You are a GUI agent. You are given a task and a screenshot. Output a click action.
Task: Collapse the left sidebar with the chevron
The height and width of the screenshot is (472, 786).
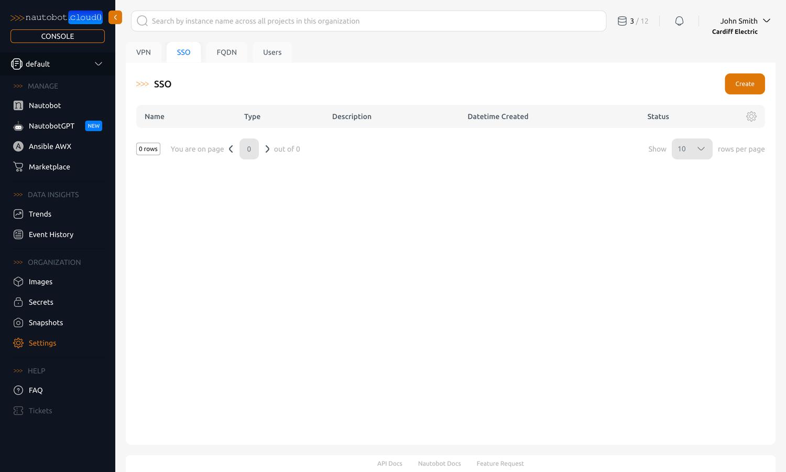(115, 17)
